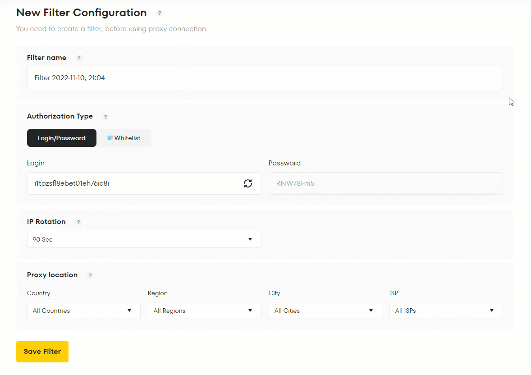
Task: Open the IP Rotation help tooltip
Action: (78, 222)
